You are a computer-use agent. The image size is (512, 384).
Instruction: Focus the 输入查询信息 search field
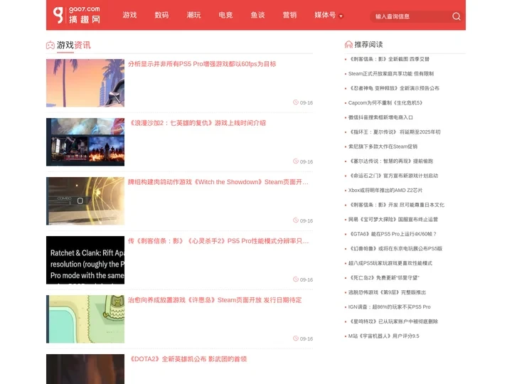(x=412, y=16)
